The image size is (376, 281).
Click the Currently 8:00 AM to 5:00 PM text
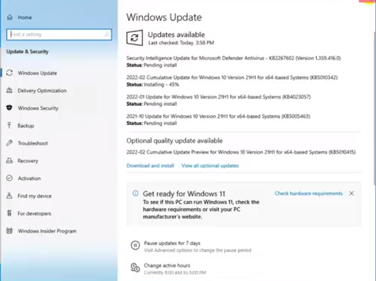[175, 272]
